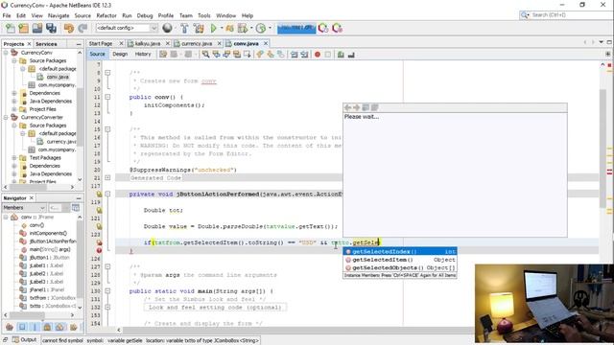Open the Debug menu
The image size is (614, 345).
(145, 15)
